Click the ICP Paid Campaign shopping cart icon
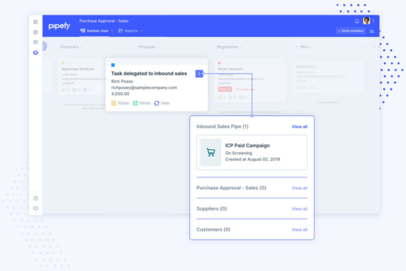Viewport: 406px width, 271px height. tap(210, 152)
